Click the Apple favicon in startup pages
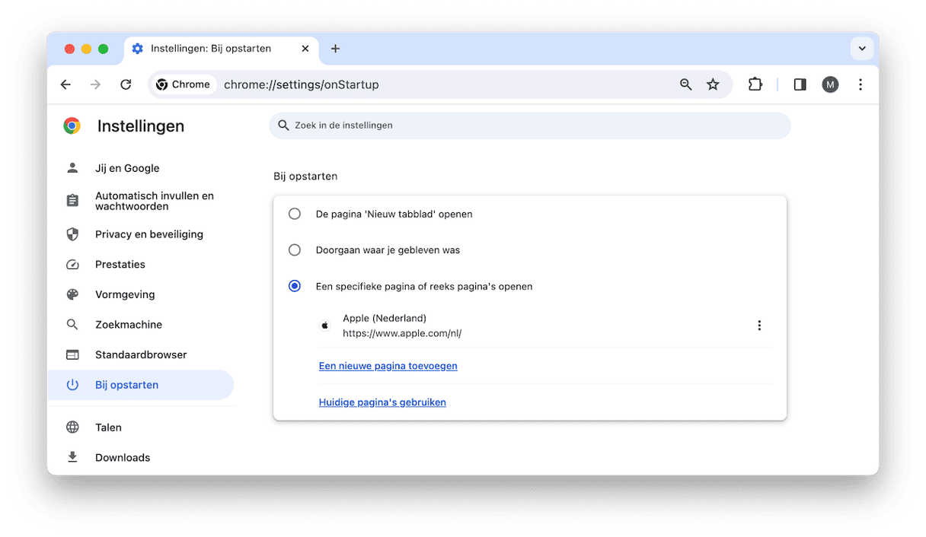The height and width of the screenshot is (537, 926). (x=325, y=326)
